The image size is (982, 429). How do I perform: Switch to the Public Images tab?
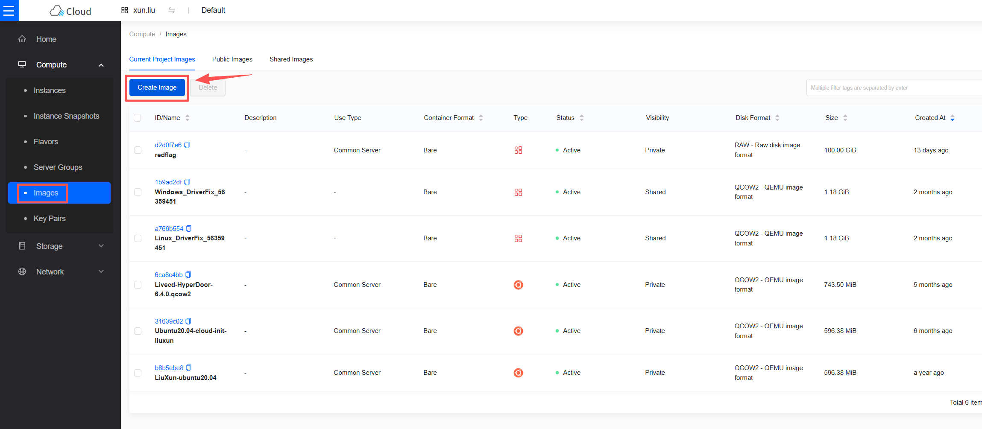[x=232, y=59]
